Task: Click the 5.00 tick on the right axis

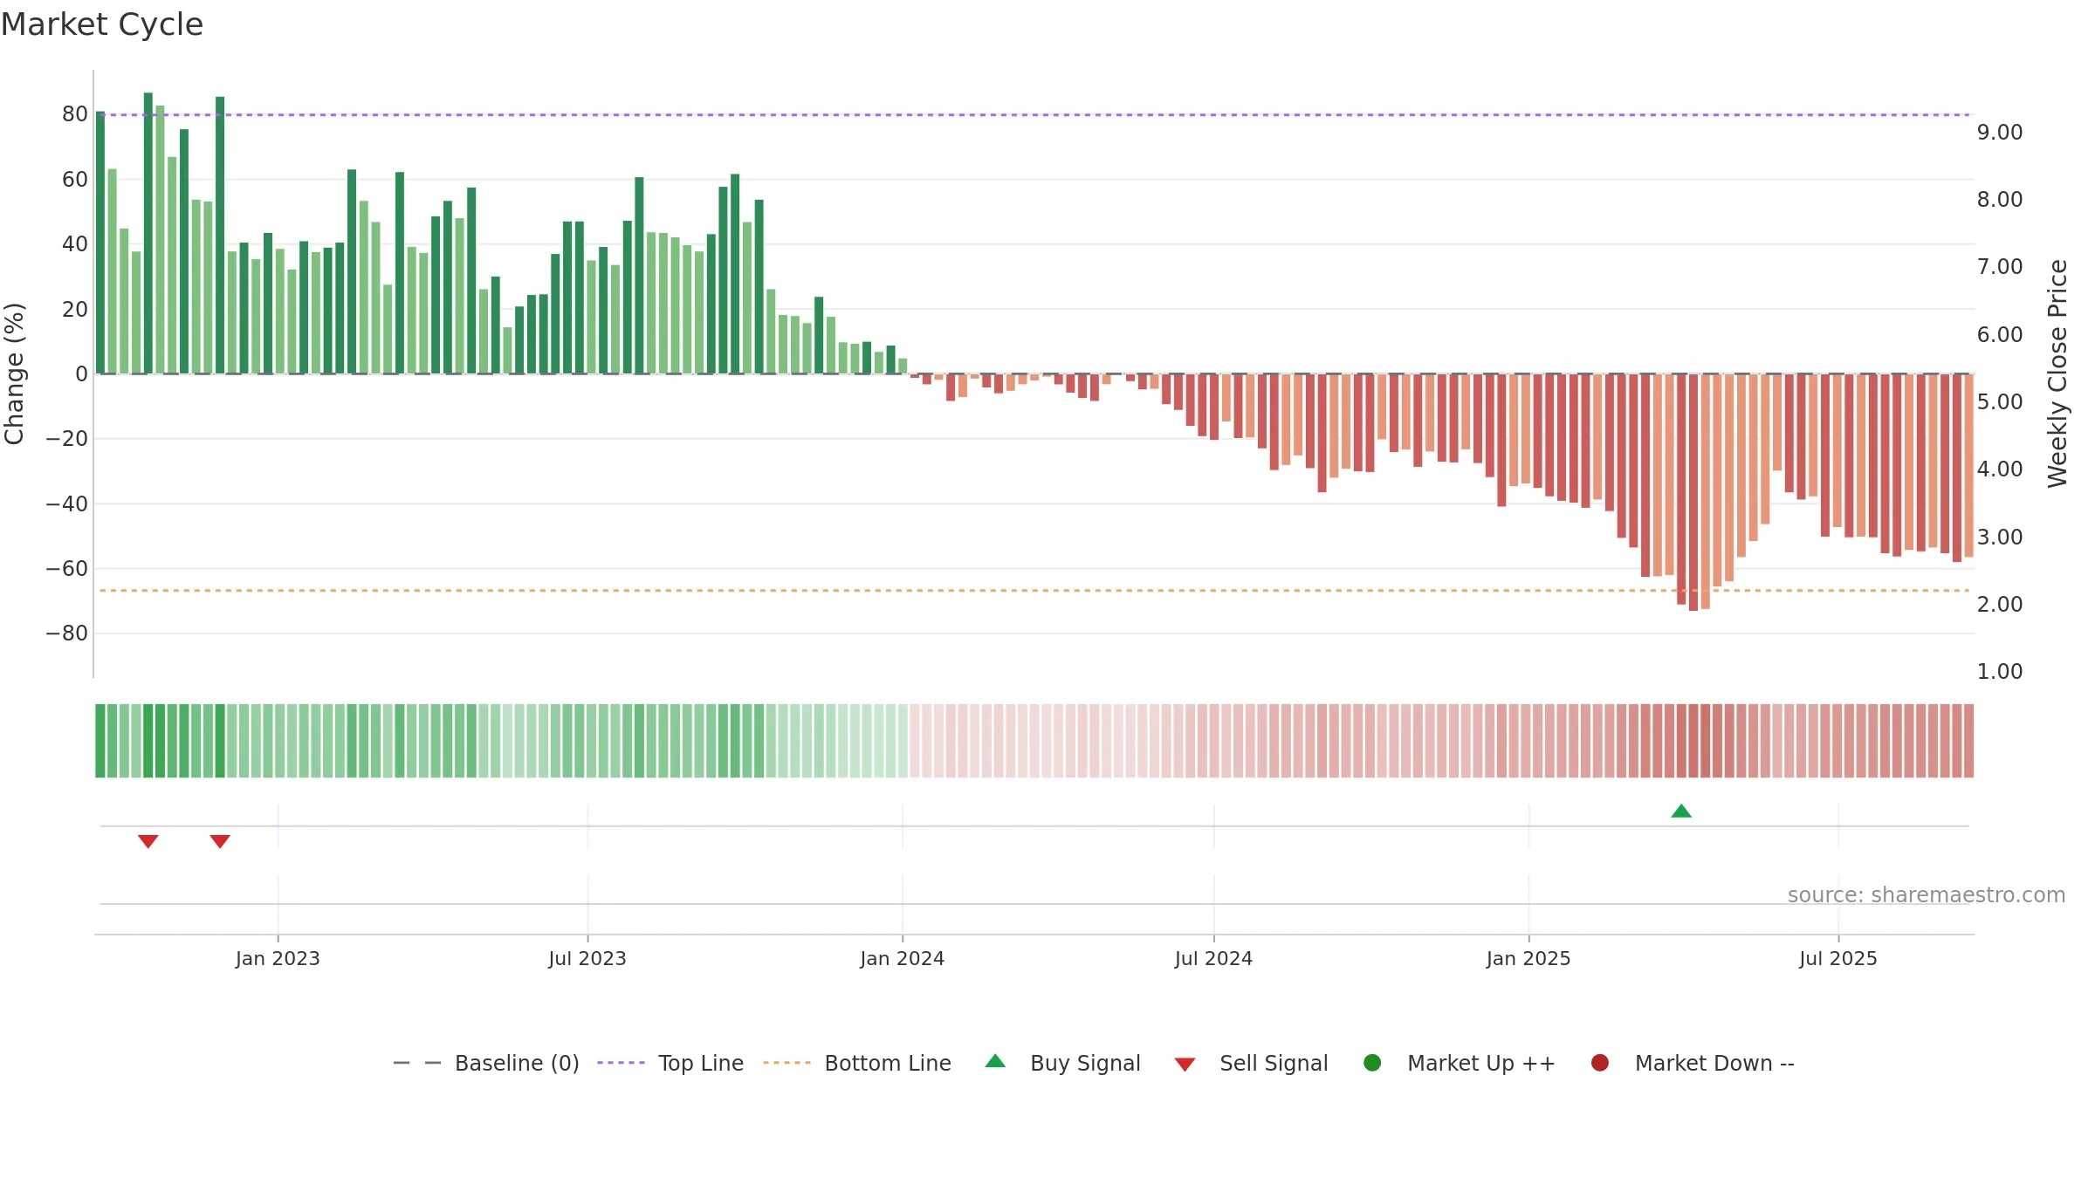Action: click(x=2000, y=402)
